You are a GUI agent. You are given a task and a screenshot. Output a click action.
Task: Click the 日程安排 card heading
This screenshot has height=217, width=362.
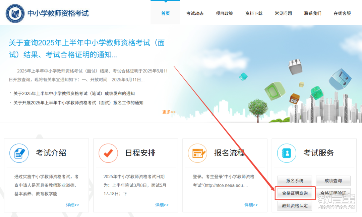tap(140, 153)
